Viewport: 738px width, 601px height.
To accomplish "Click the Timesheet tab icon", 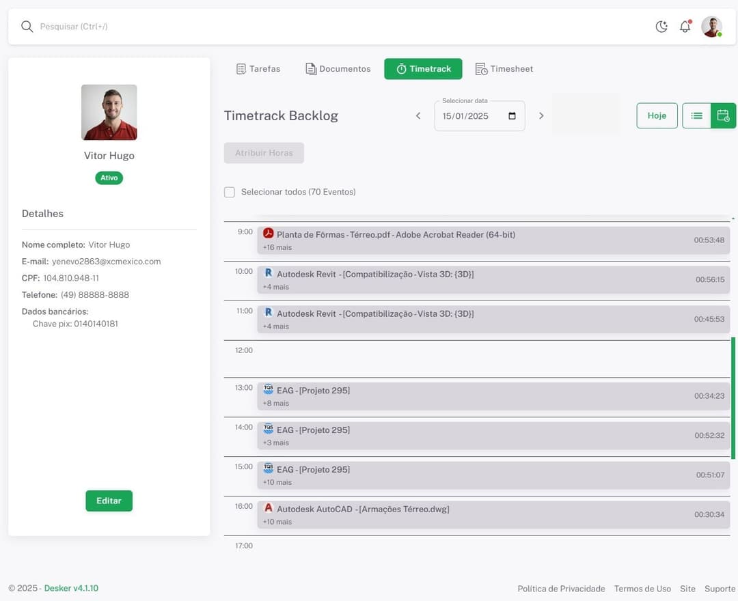I will point(481,69).
